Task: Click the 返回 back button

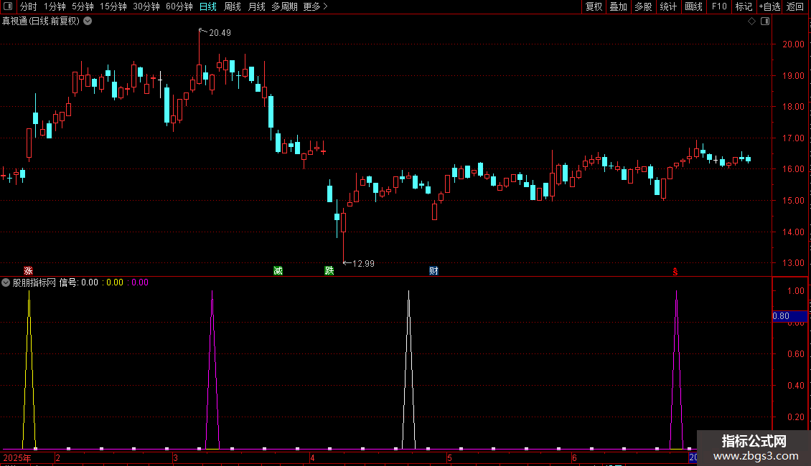Action: 795,6
